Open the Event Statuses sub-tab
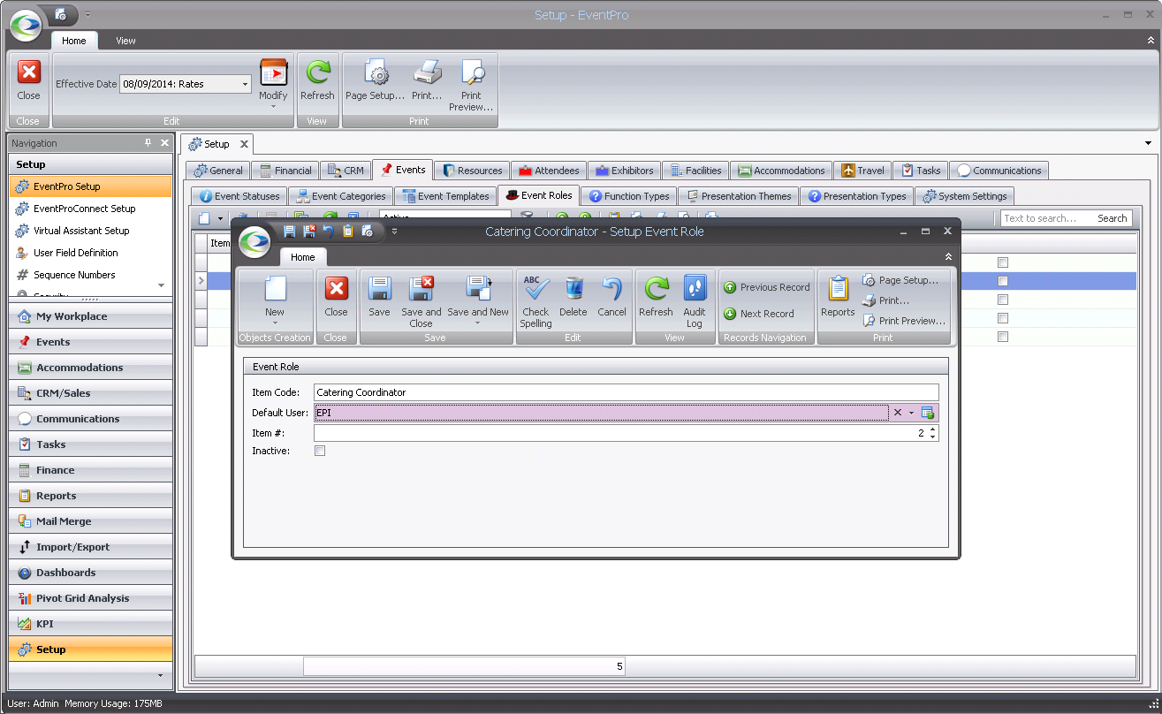The height and width of the screenshot is (714, 1162). click(x=239, y=196)
